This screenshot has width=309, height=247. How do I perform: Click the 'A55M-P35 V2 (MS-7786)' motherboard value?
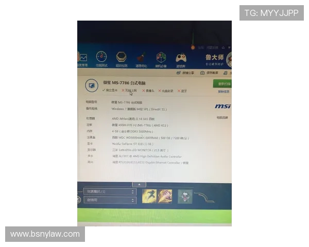tap(140, 125)
